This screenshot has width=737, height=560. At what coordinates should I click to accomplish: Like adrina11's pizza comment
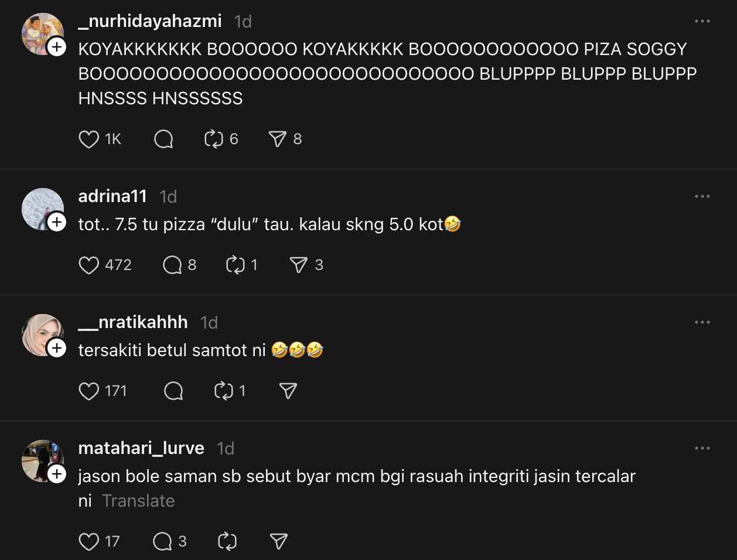pos(89,265)
